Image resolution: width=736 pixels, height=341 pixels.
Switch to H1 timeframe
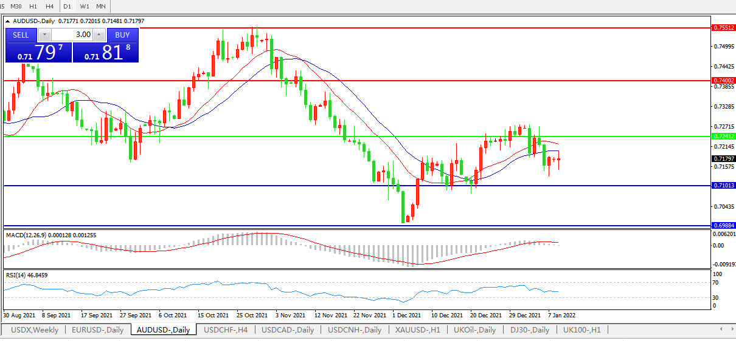33,6
